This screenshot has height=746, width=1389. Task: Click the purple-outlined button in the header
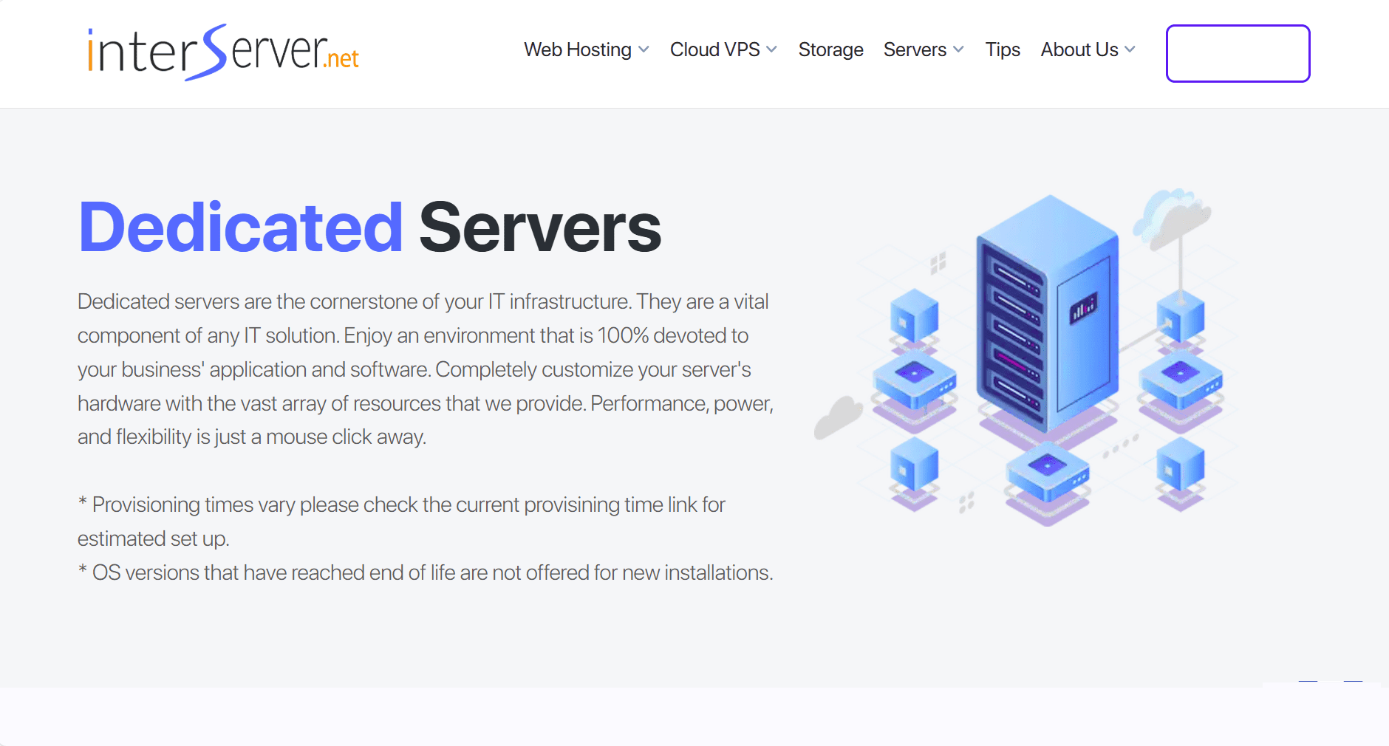(x=1238, y=53)
